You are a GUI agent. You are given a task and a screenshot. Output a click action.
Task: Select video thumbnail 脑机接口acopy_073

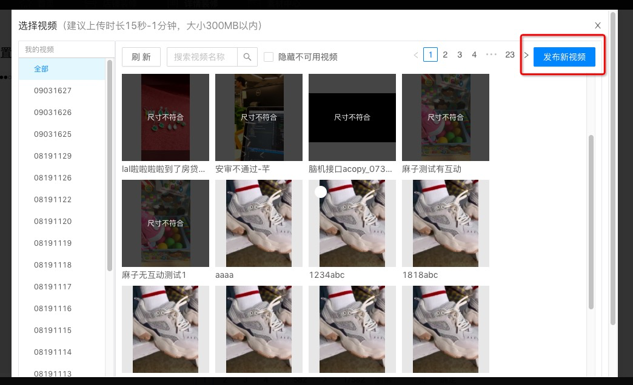point(352,117)
